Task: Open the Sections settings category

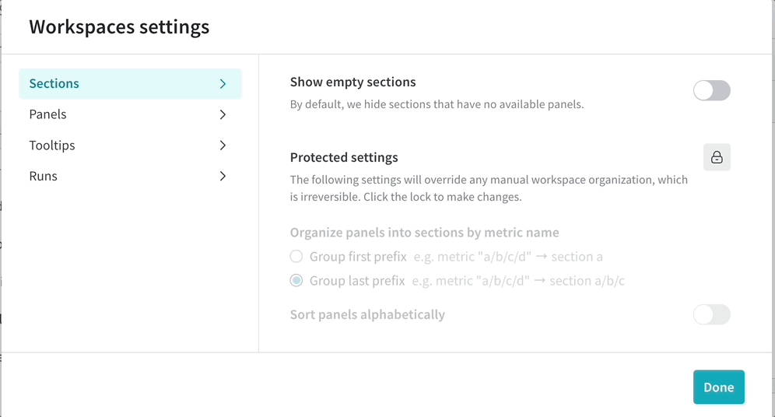Action: (x=54, y=84)
